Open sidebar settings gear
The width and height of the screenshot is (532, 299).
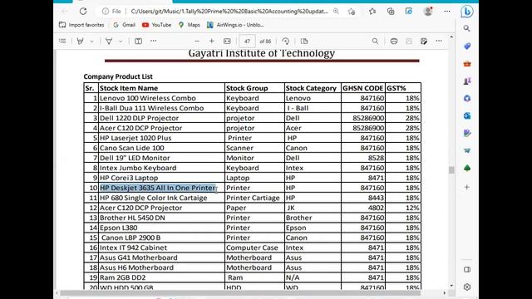pyautogui.click(x=467, y=287)
